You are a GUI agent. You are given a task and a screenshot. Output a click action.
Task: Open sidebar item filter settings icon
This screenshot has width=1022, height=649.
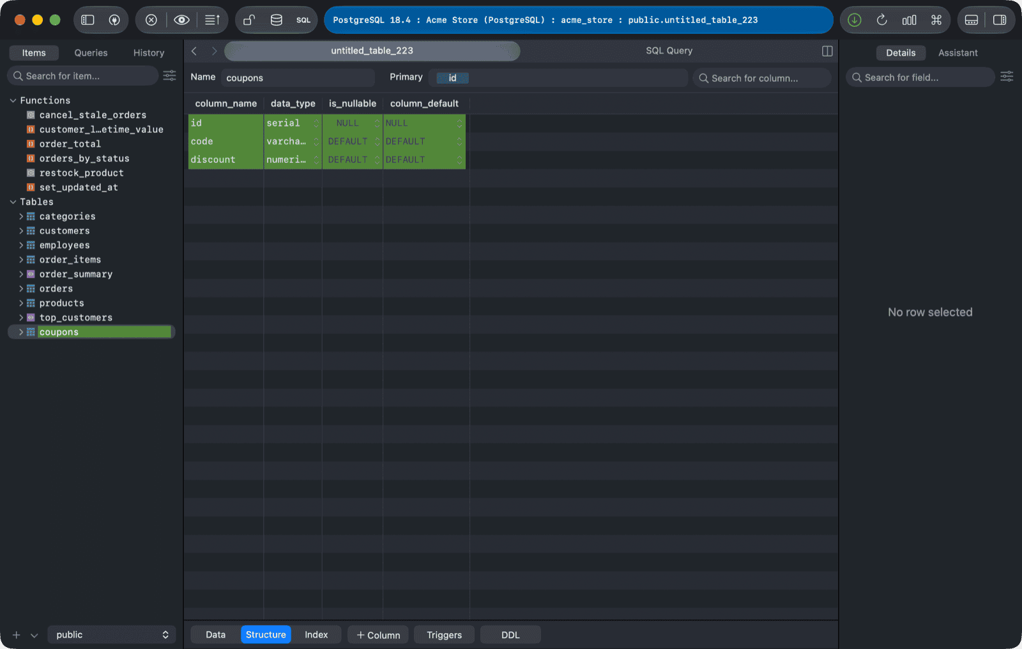pos(169,76)
